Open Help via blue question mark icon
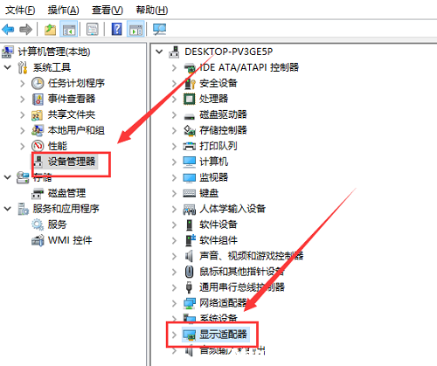This screenshot has height=366, width=437. click(116, 29)
